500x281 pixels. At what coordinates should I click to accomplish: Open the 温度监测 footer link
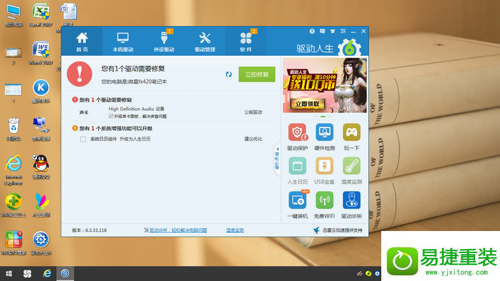[235, 230]
